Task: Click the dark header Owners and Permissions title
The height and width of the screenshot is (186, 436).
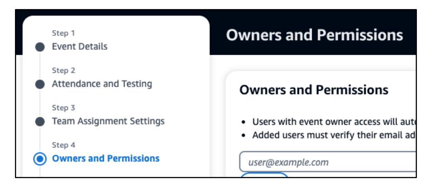Action: point(314,35)
